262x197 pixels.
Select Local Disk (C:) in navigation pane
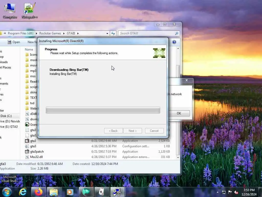click(6, 116)
